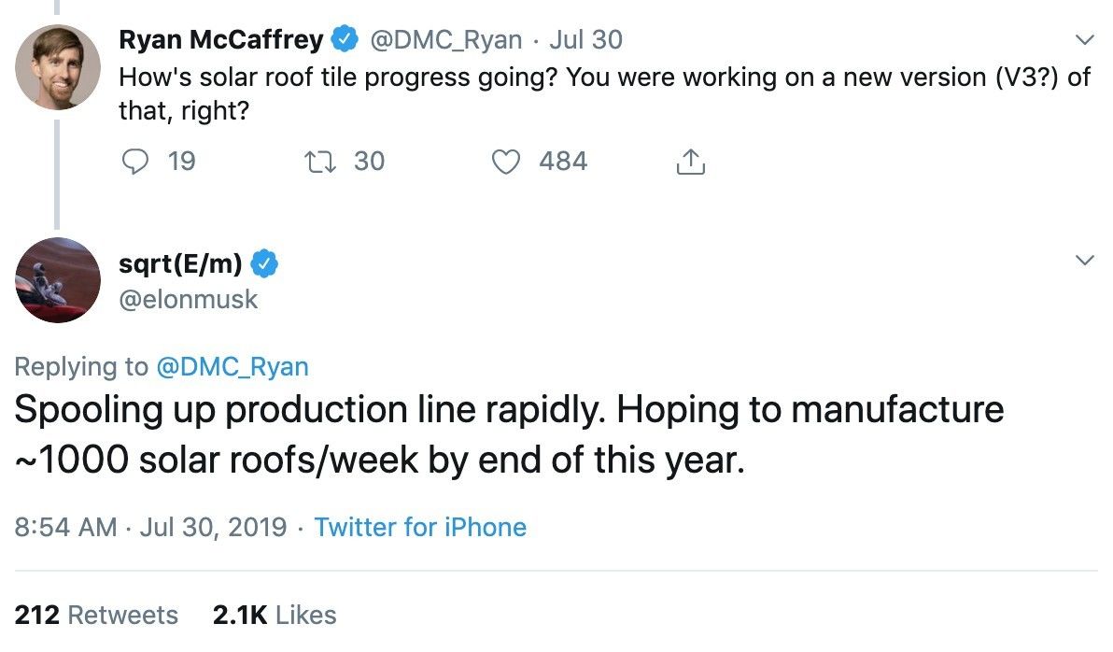The width and height of the screenshot is (1113, 652).
Task: Click the verified badge beside sqrt(E/m)
Action: (x=265, y=264)
